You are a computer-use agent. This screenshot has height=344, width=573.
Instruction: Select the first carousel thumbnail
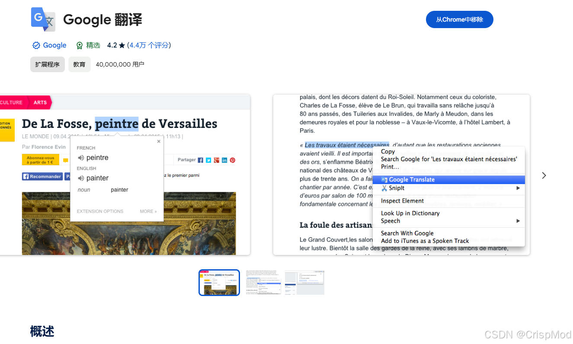coord(219,283)
